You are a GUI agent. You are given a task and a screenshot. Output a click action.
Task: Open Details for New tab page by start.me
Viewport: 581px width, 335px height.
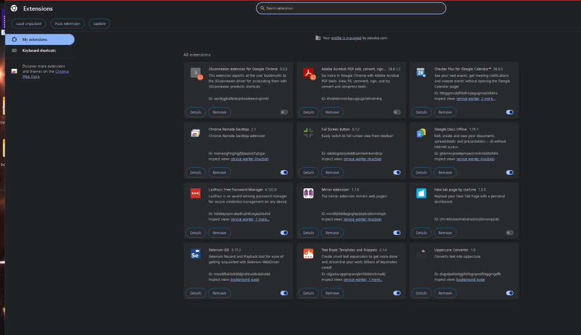pos(421,233)
